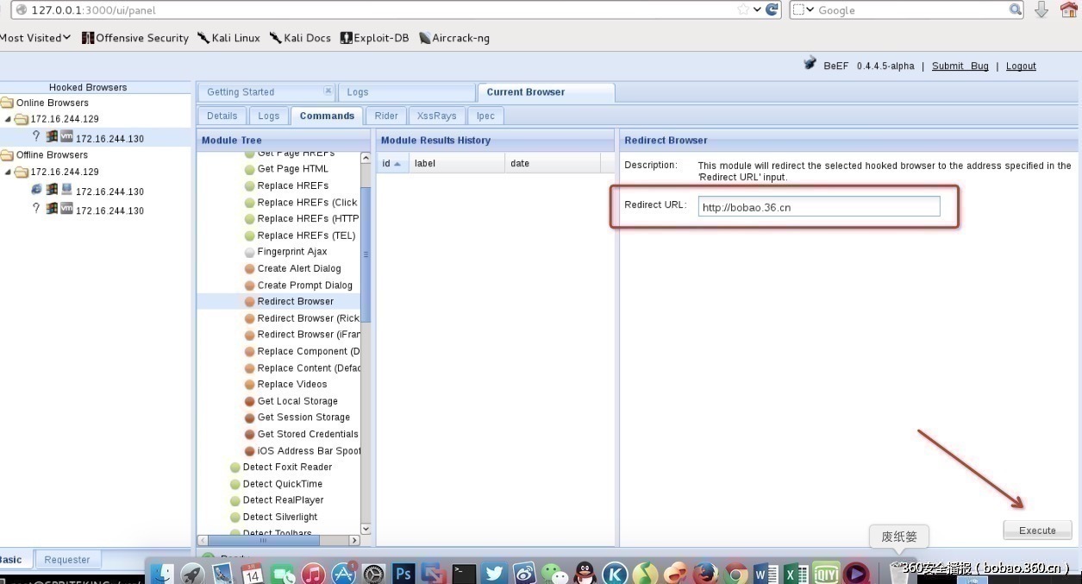Open the Submit Bug link

point(960,66)
